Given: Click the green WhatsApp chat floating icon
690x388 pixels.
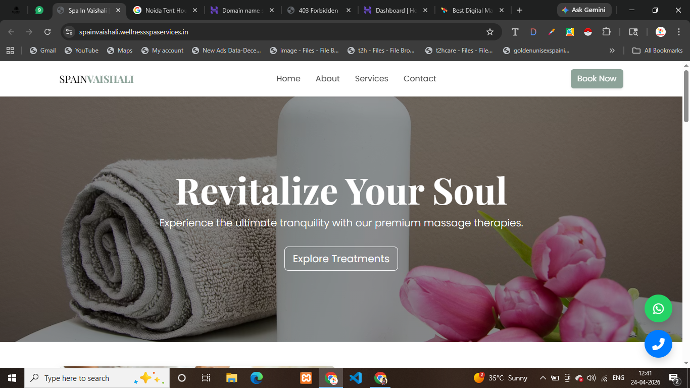Looking at the screenshot, I should (658, 309).
